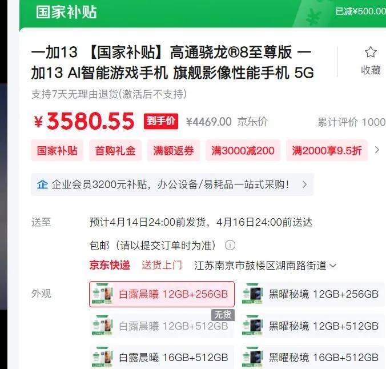This screenshot has width=386, height=369.
Task: Click the 国家补贴 promotion tag
Action: tap(57, 150)
